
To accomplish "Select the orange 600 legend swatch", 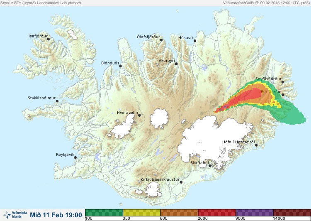I will click(179, 212).
